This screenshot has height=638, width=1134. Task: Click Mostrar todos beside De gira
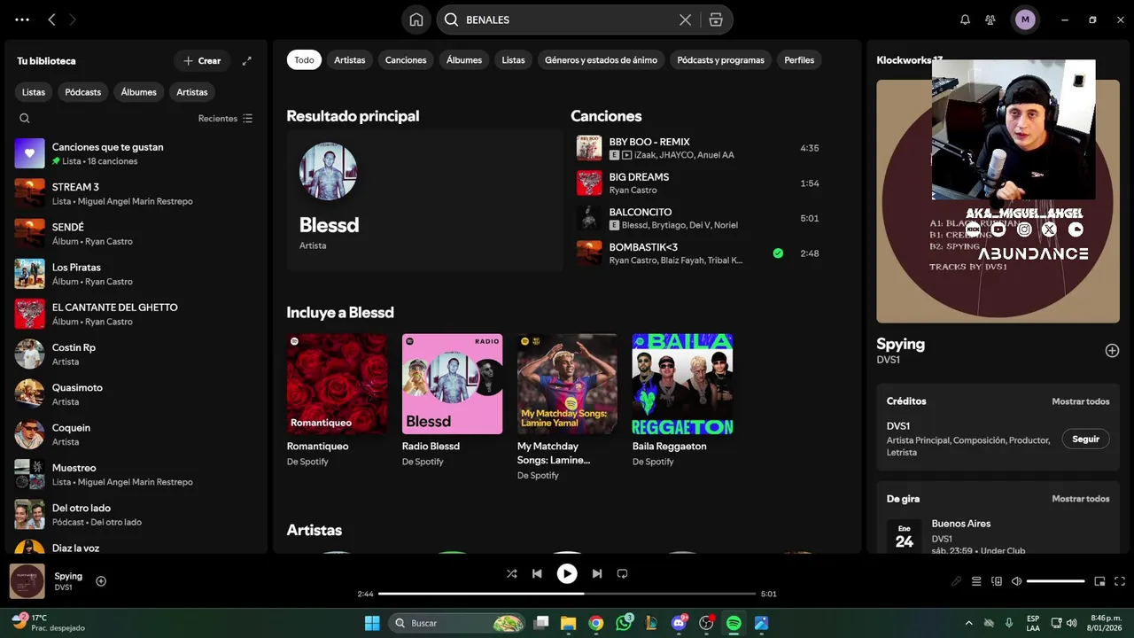pos(1080,499)
